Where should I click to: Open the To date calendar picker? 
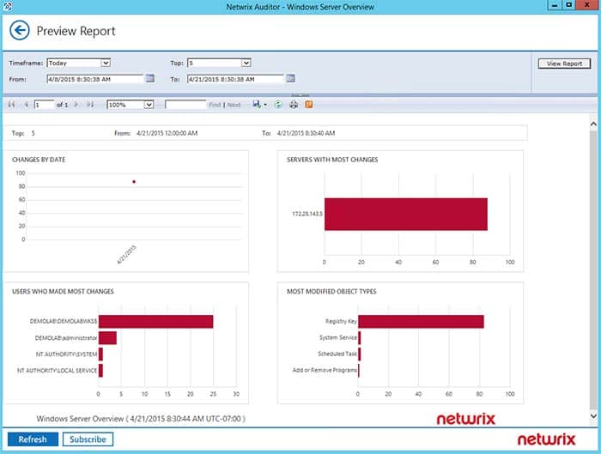[291, 79]
